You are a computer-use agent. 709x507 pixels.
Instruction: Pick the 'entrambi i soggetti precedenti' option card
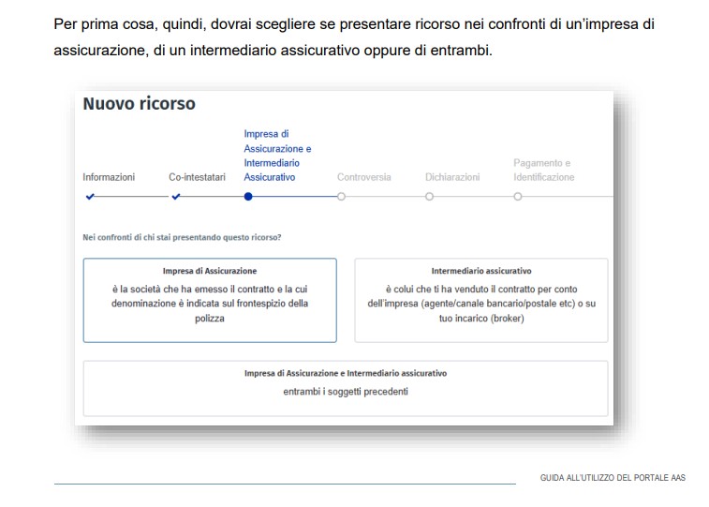click(x=345, y=387)
